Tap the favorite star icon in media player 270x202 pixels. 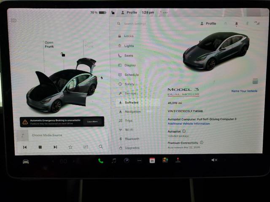[70, 147]
